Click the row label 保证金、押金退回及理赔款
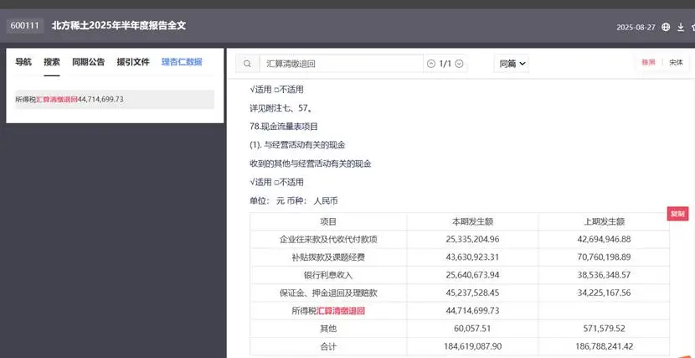695x358 pixels. point(328,293)
